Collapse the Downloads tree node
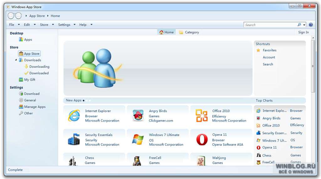The width and height of the screenshot is (321, 179). click(x=16, y=60)
